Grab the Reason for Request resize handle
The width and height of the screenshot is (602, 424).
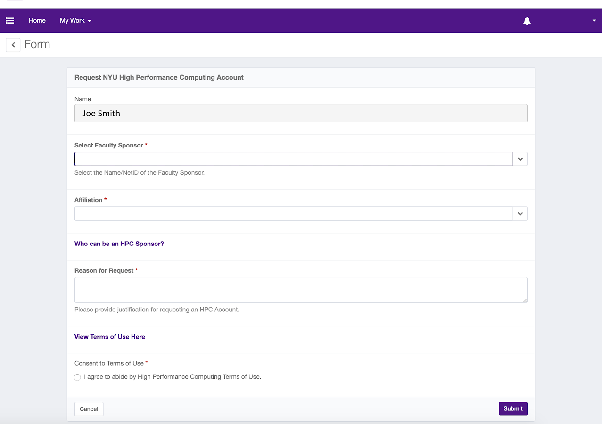tap(525, 300)
